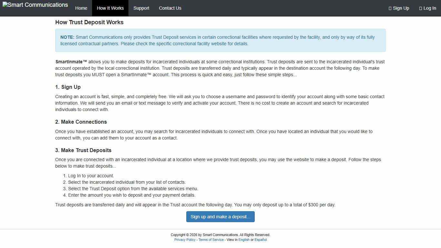Screen dimensions: 441x248
Task: Click the 'Log In to your account' step
Action: 91,176
